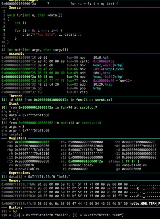This screenshot has width=160, height=219.
Task: Select the Threads section header
Action: click(x=16, y=96)
